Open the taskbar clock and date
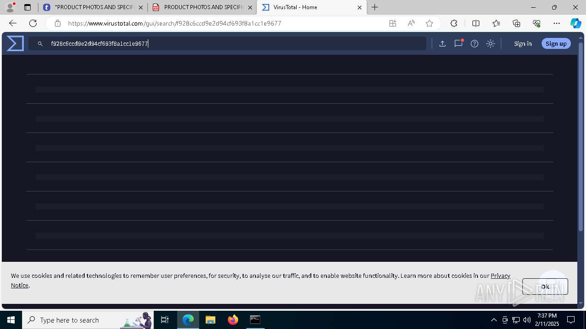Viewport: 586px width, 329px height. pos(548,320)
